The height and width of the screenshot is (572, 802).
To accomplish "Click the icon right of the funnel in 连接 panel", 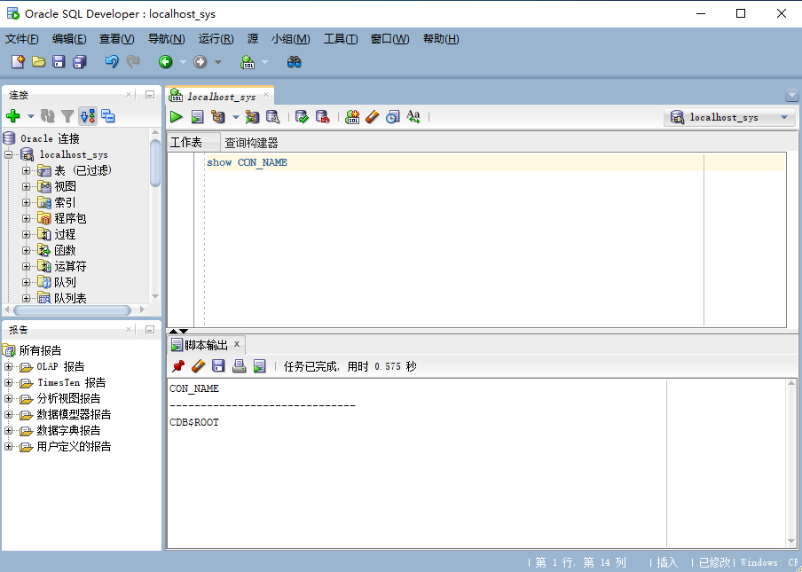I will point(88,116).
